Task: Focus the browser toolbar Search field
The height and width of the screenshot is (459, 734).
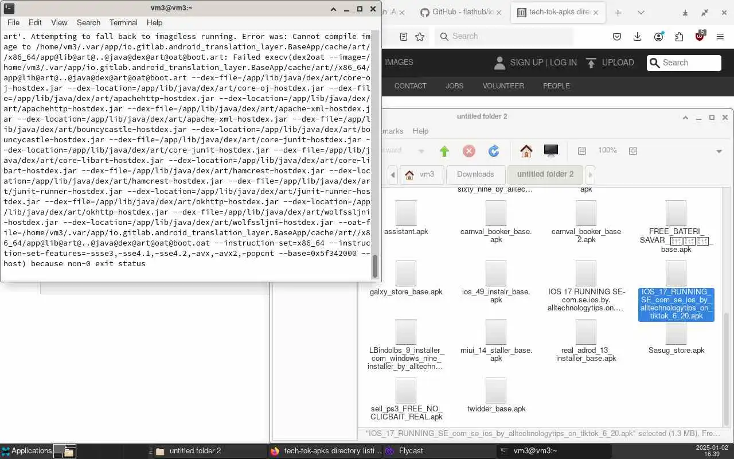Action: pyautogui.click(x=504, y=36)
